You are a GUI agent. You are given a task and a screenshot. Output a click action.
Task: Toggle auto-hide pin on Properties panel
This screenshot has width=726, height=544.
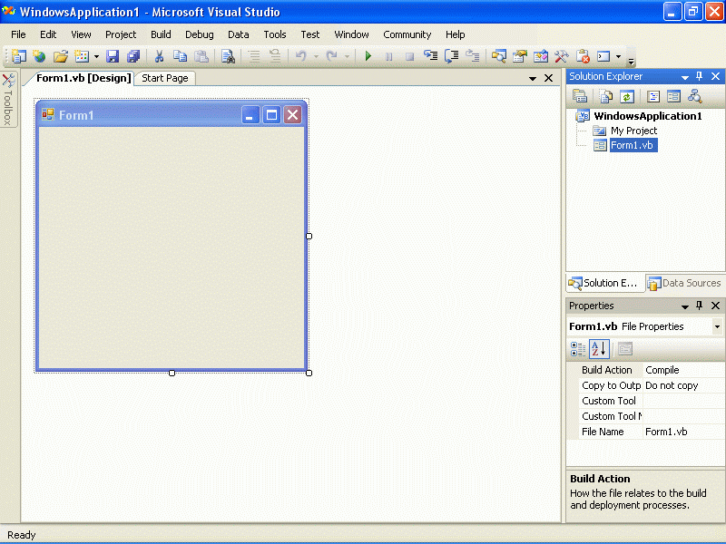pos(699,306)
